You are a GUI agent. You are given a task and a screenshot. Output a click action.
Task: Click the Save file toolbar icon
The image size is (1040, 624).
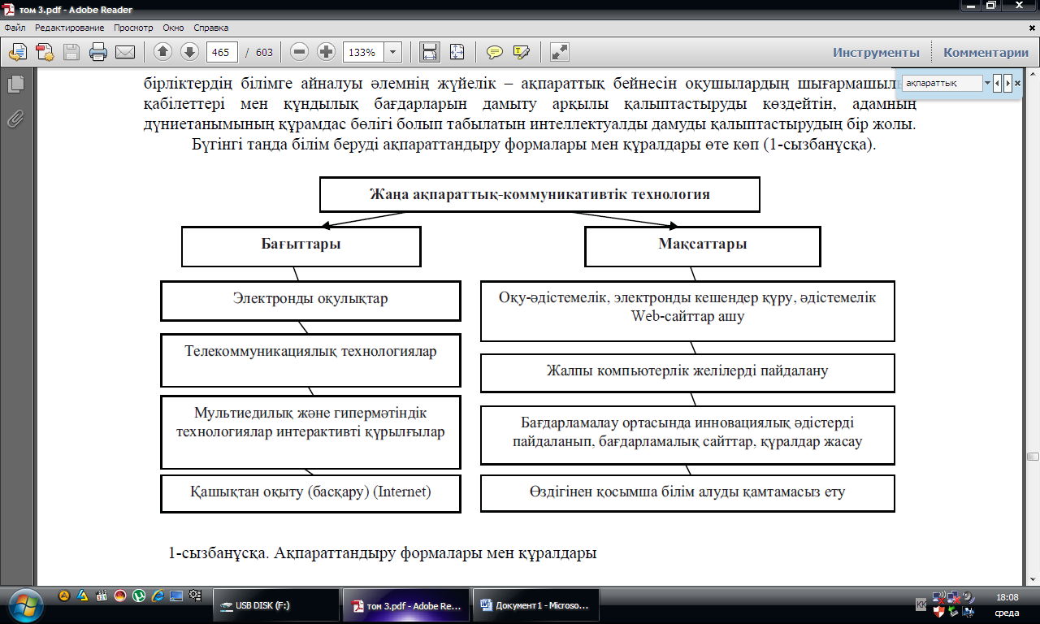[x=71, y=52]
